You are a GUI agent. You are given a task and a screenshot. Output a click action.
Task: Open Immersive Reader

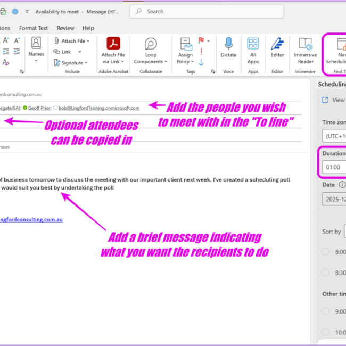point(306,45)
